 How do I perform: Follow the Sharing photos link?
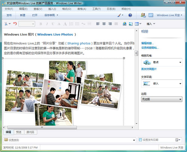(x=79, y=43)
